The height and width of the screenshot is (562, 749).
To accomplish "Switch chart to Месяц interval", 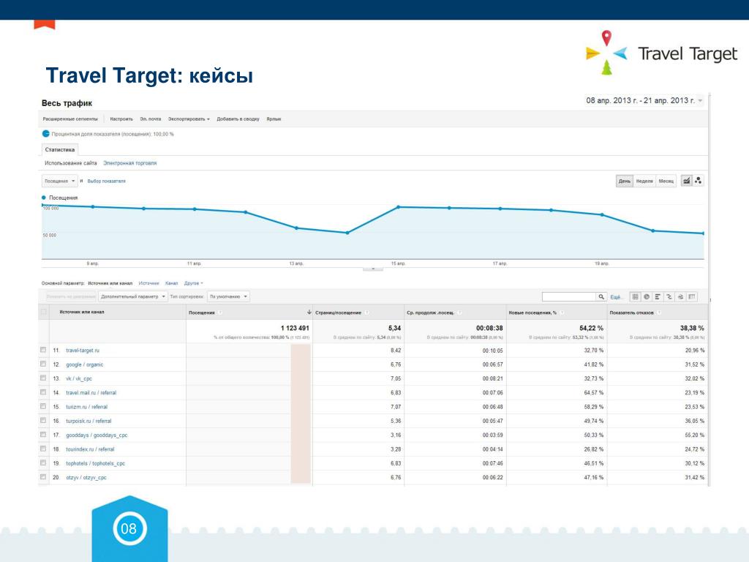I will click(x=666, y=181).
